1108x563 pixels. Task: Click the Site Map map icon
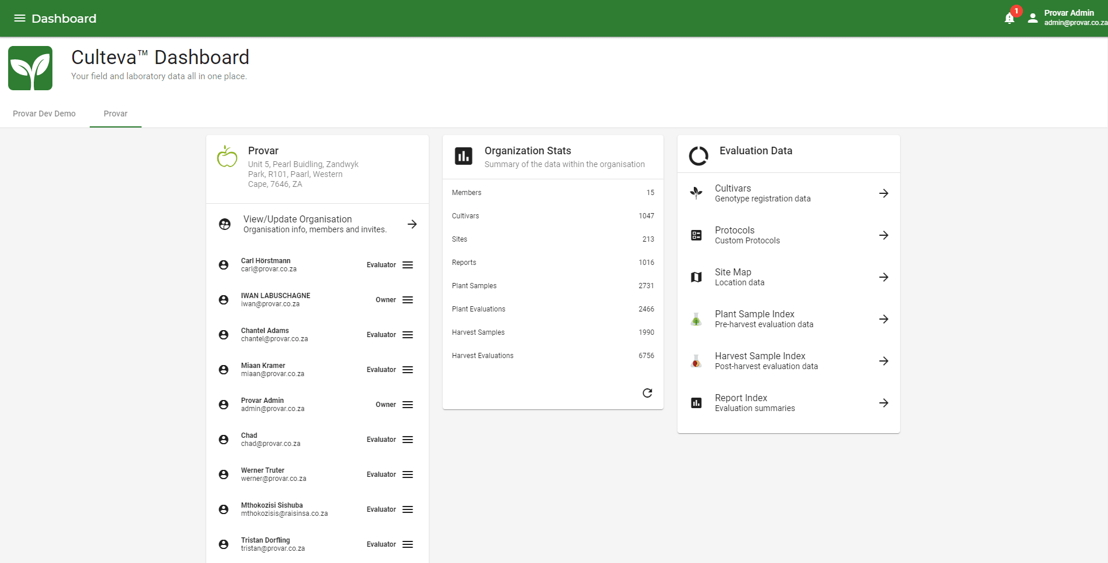(696, 277)
